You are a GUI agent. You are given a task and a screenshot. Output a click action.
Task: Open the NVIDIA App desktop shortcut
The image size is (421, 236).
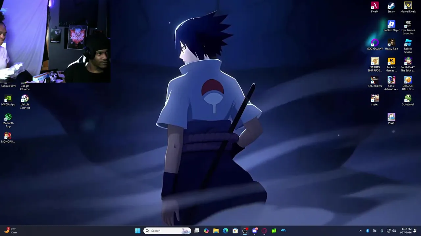(8, 101)
